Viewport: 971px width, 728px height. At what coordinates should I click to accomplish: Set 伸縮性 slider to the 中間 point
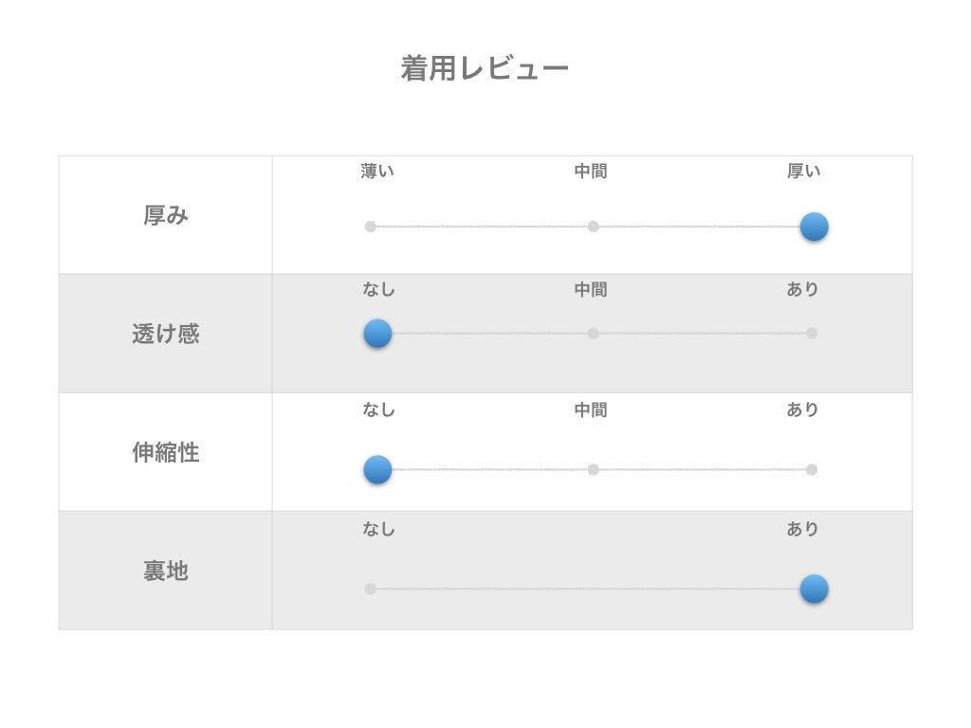(593, 469)
